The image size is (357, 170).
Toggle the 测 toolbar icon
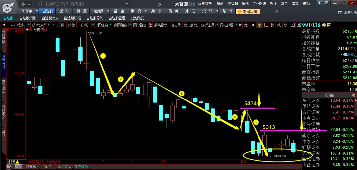click(253, 25)
